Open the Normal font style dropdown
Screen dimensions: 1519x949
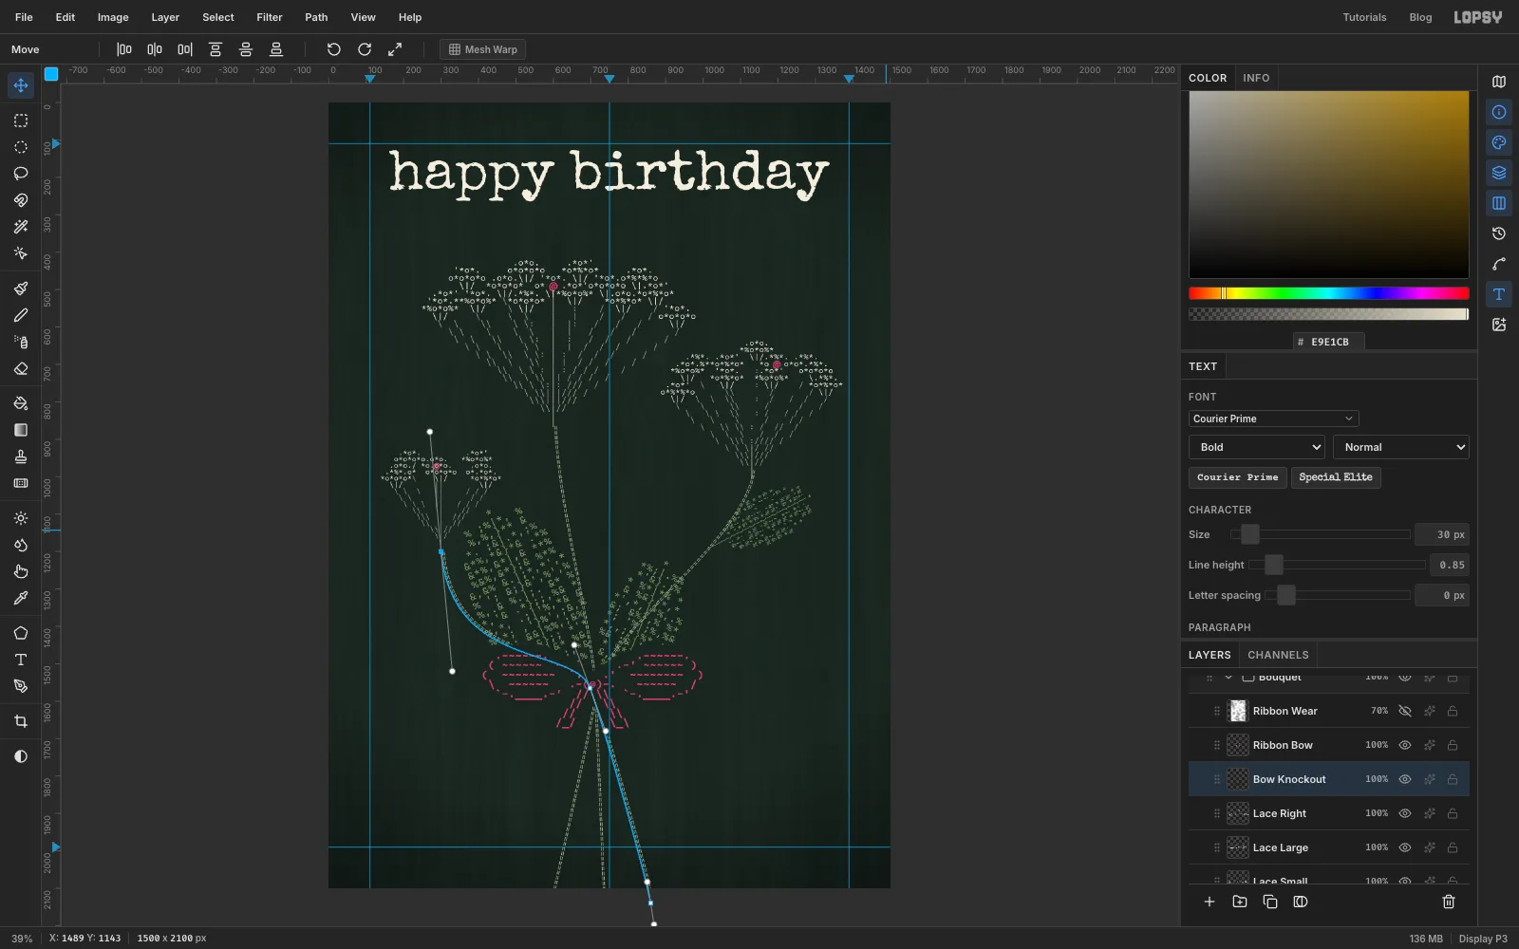pyautogui.click(x=1401, y=447)
